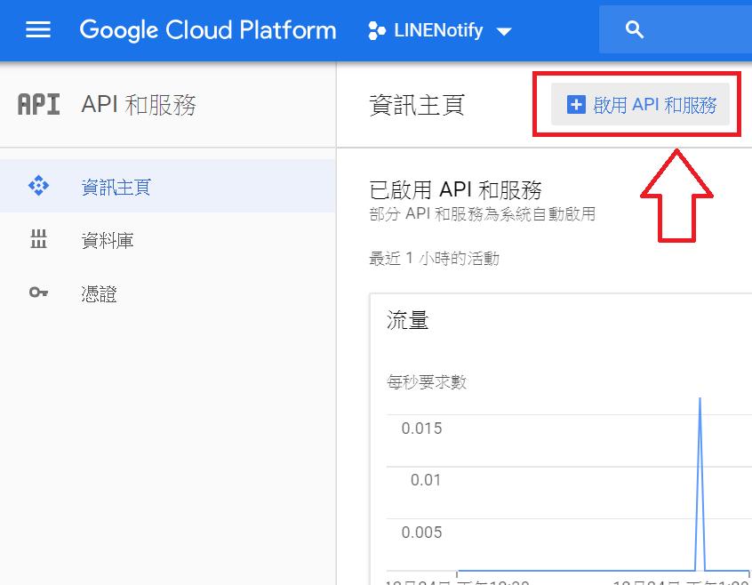This screenshot has height=585, width=752.
Task: Click the 每秒要求數 chart label
Action: point(427,382)
